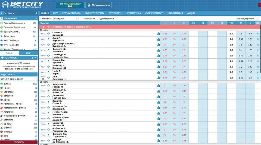Open the События за Все время dropdown
261x145 pixels.
click(x=66, y=19)
